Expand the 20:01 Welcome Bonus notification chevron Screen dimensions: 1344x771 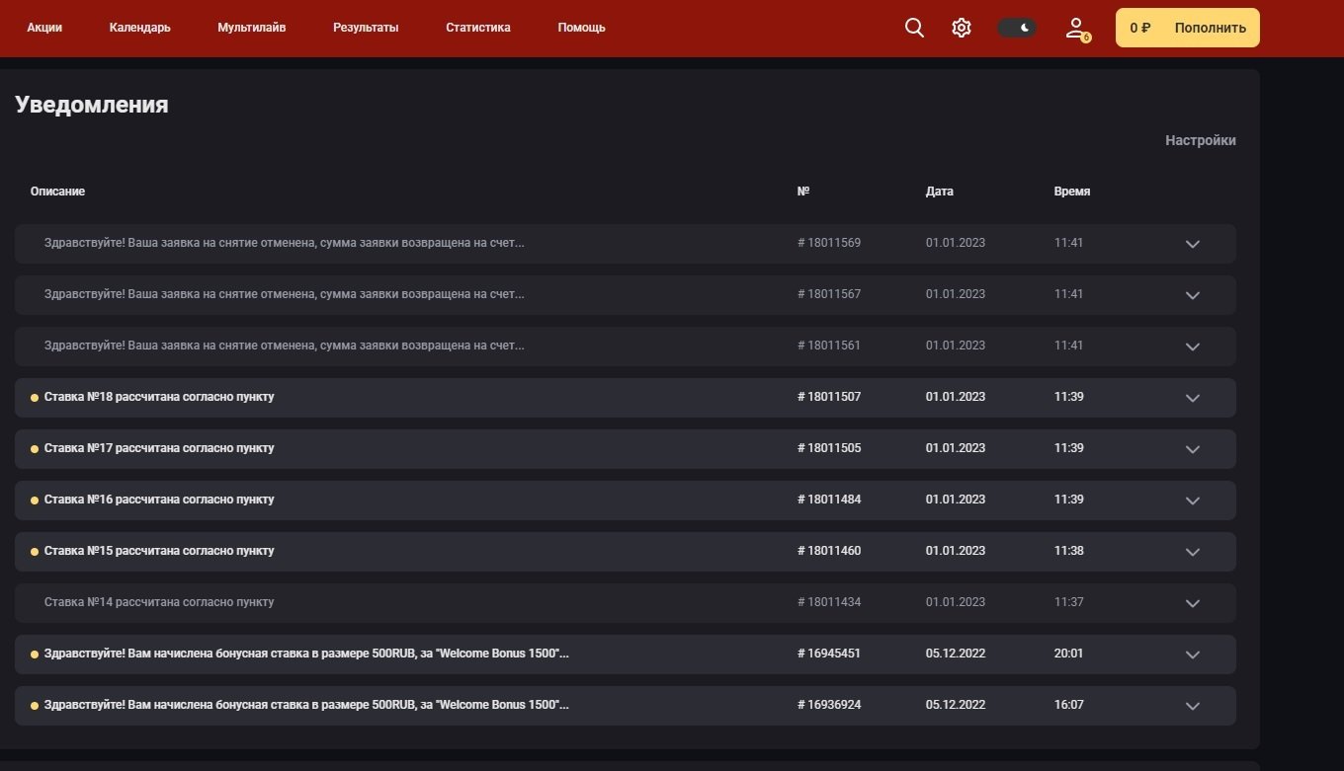coord(1192,655)
